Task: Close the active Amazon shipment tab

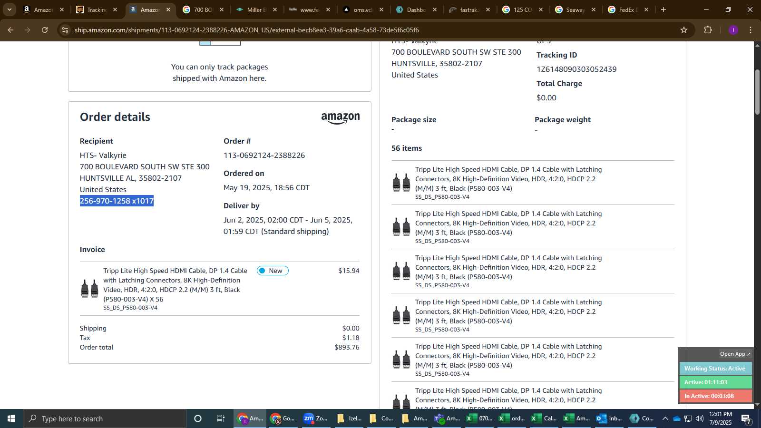Action: pyautogui.click(x=168, y=10)
